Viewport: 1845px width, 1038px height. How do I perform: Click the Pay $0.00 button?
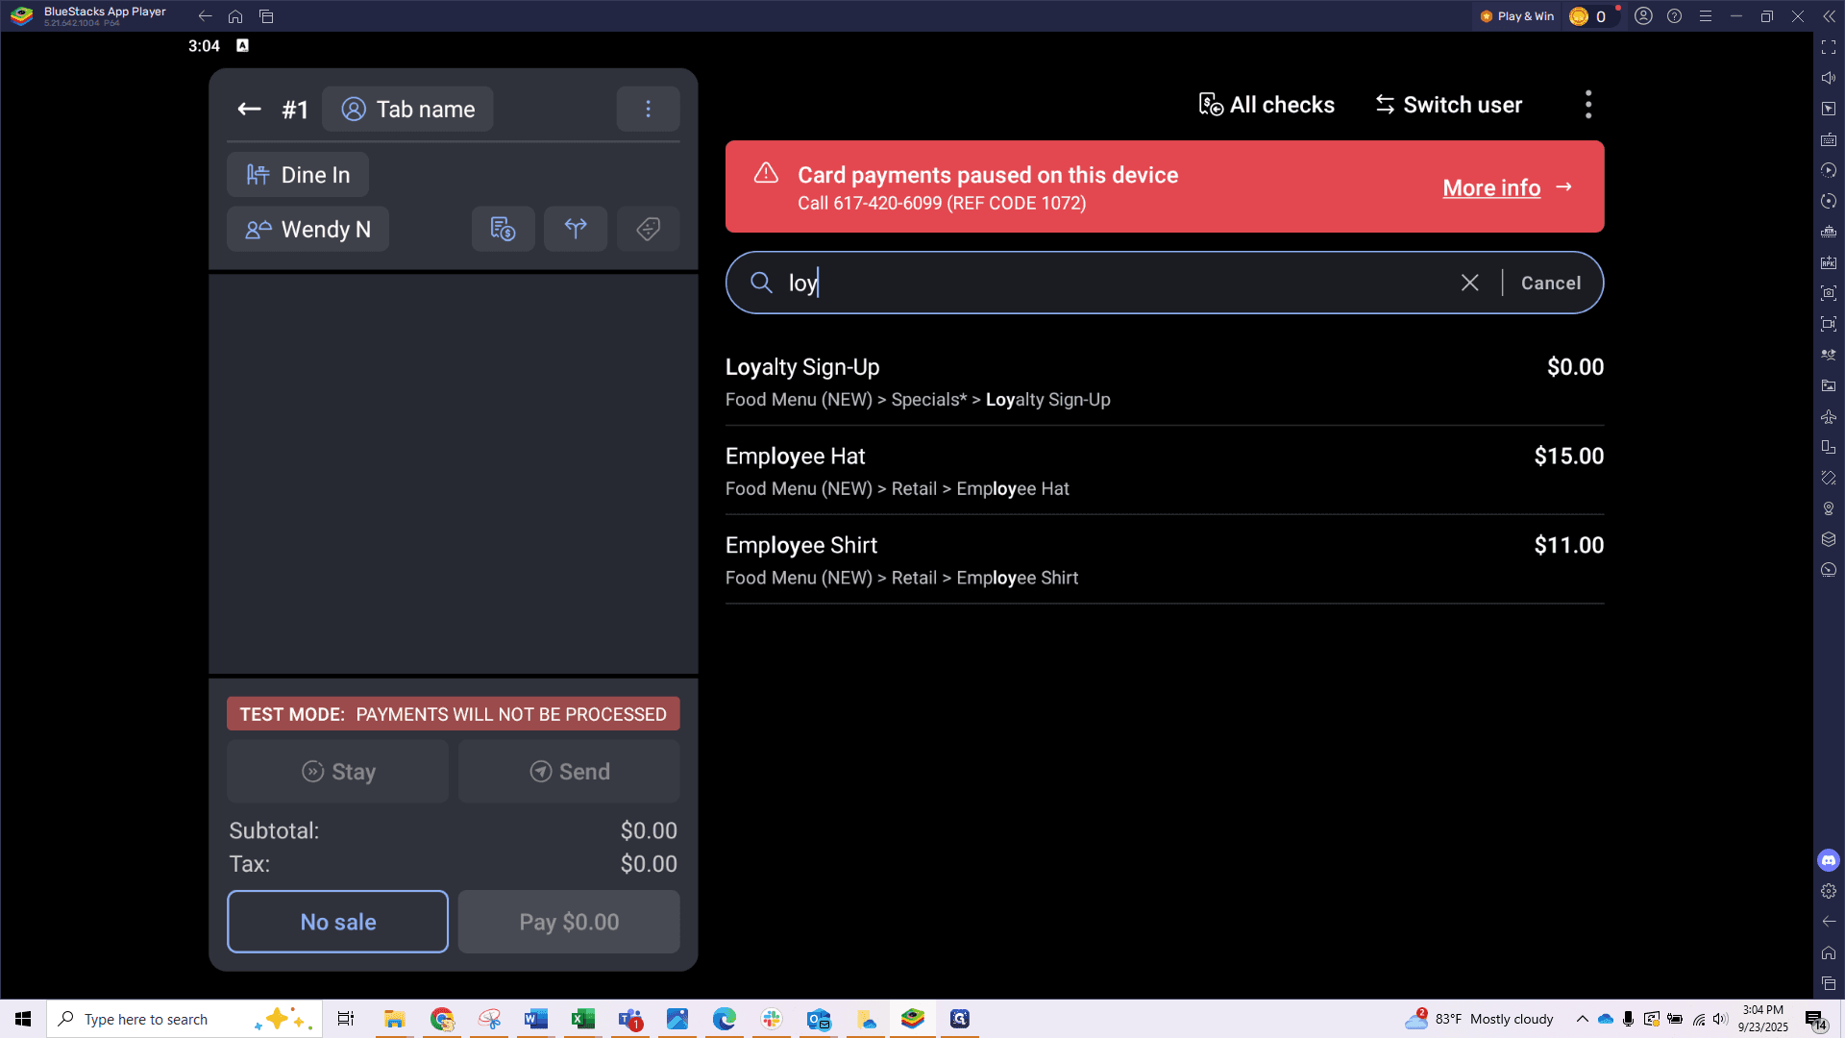[569, 922]
